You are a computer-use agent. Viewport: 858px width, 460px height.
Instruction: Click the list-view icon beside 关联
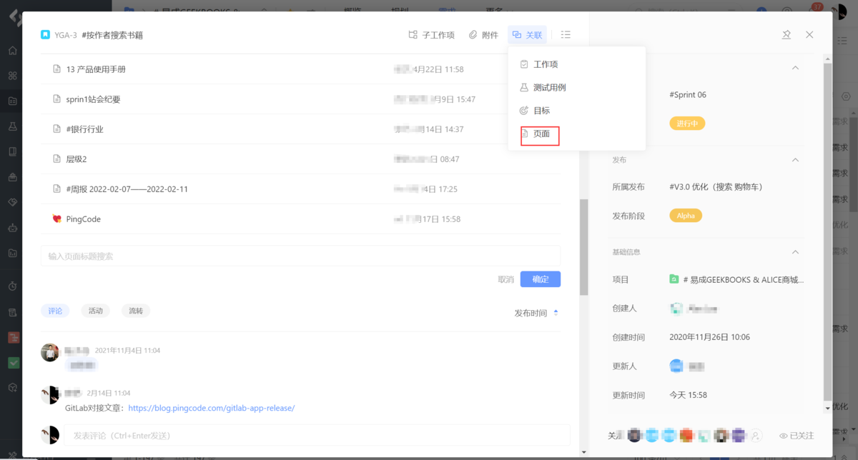pos(566,34)
